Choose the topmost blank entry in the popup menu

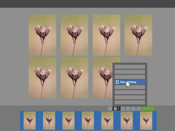pos(130,67)
